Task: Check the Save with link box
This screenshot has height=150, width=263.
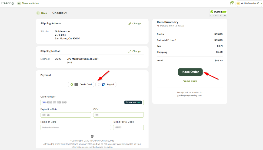Action: click(x=126, y=102)
